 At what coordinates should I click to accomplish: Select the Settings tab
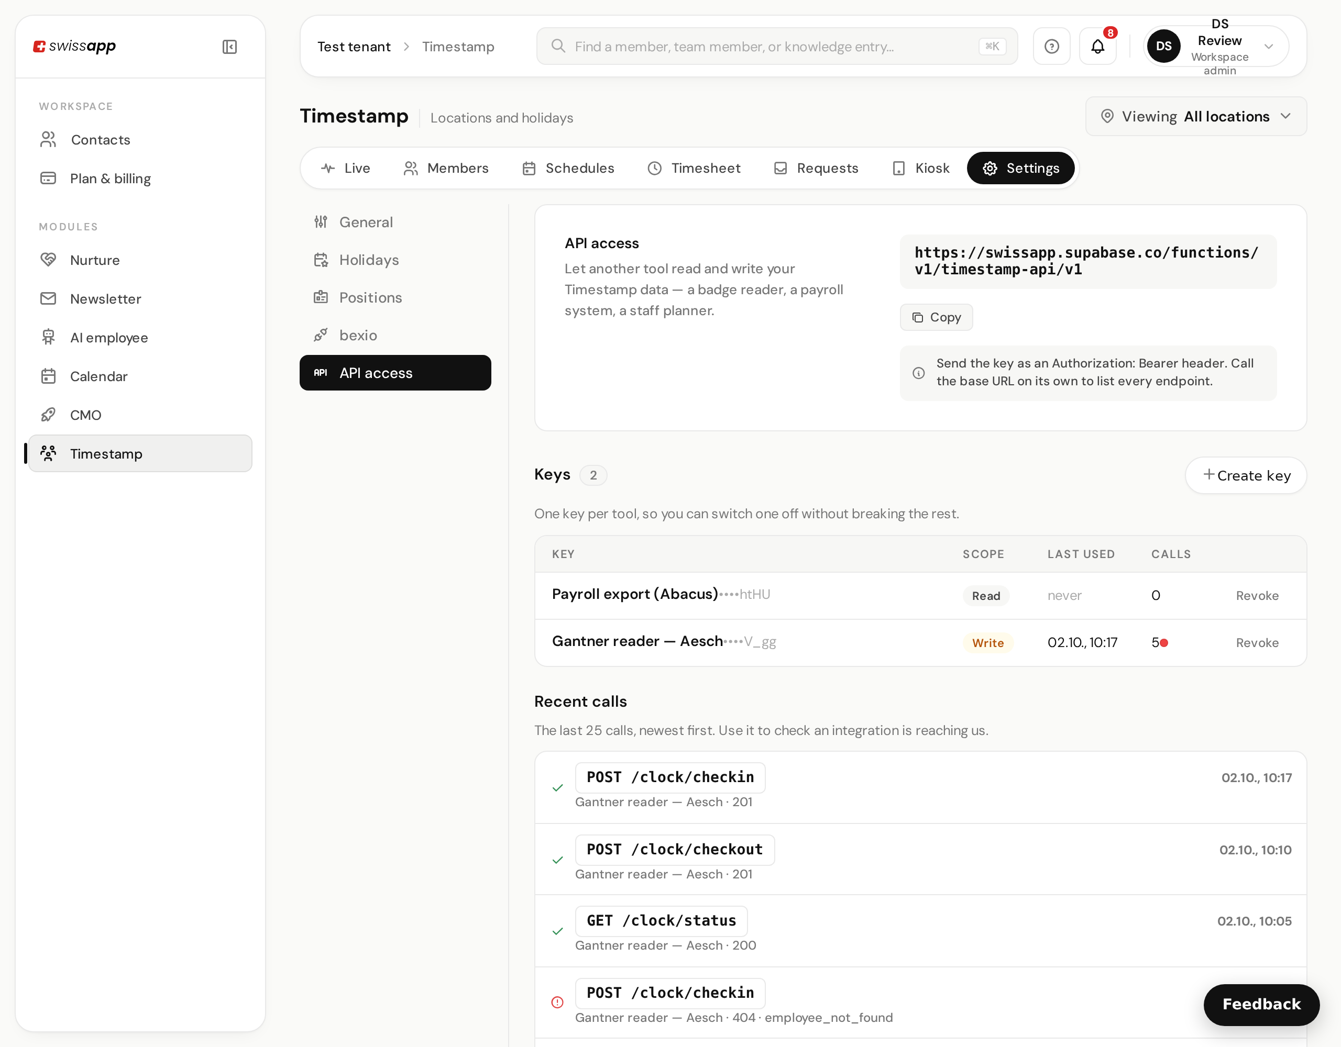tap(1020, 168)
